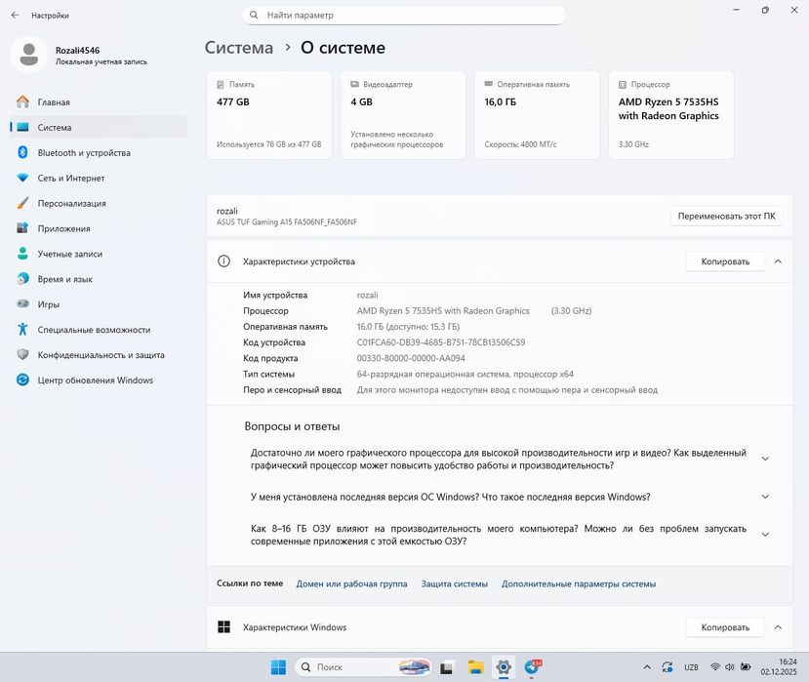The height and width of the screenshot is (682, 809).
Task: Select the Код продукта value 00330-80000-00000-AA094
Action: click(x=411, y=358)
